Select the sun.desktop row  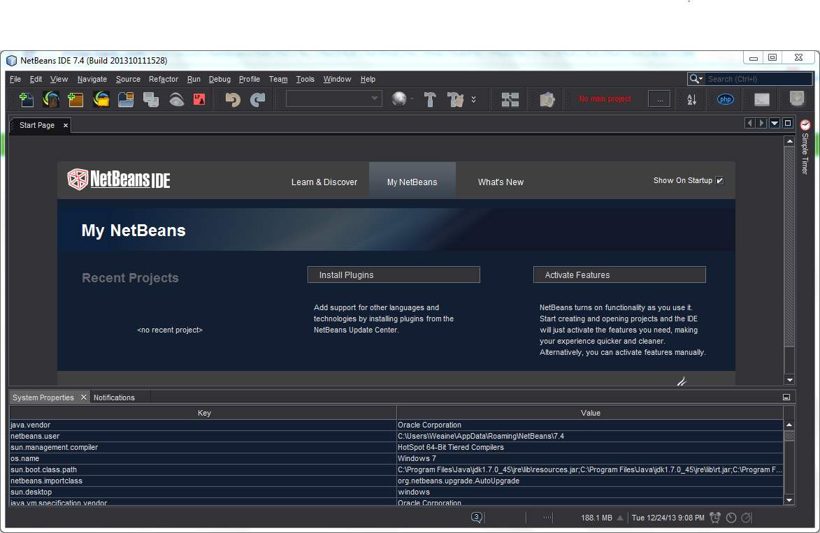point(396,492)
